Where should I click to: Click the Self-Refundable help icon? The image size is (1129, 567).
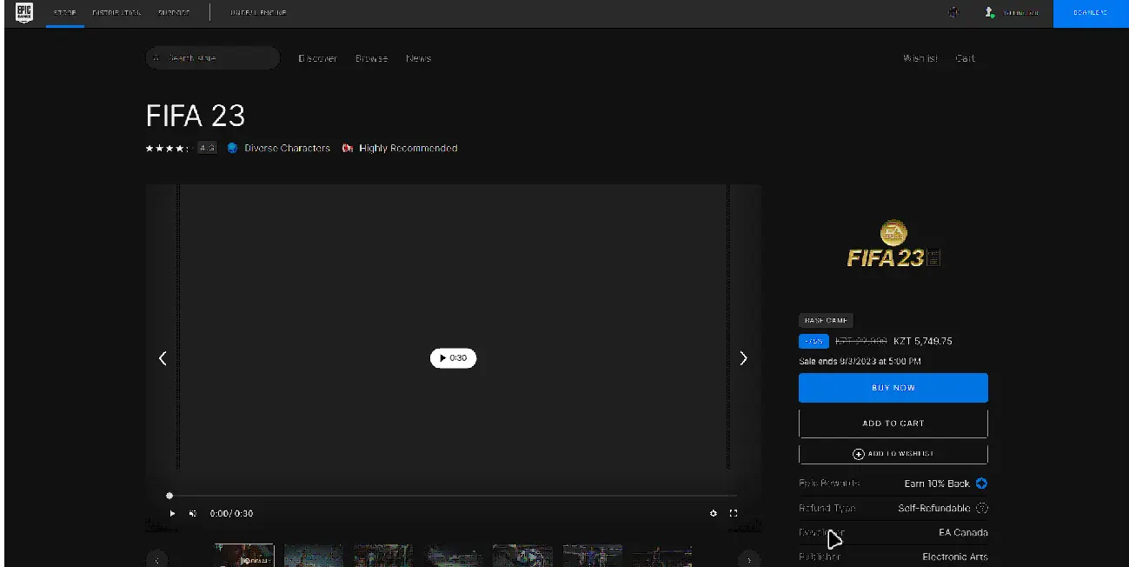point(982,508)
